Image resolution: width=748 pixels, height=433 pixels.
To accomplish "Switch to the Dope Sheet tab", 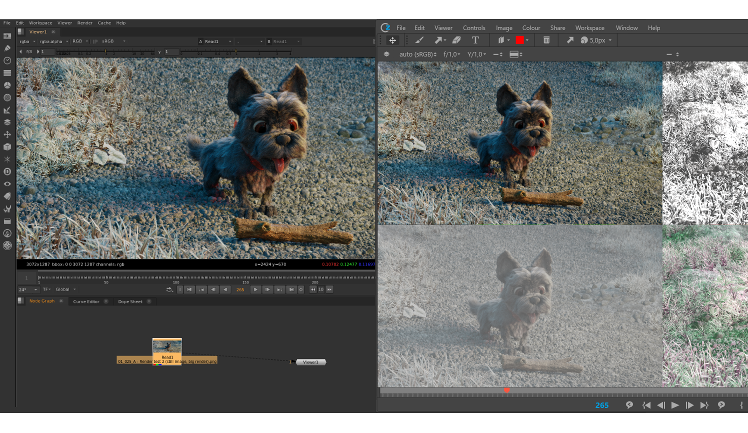I will tap(130, 301).
